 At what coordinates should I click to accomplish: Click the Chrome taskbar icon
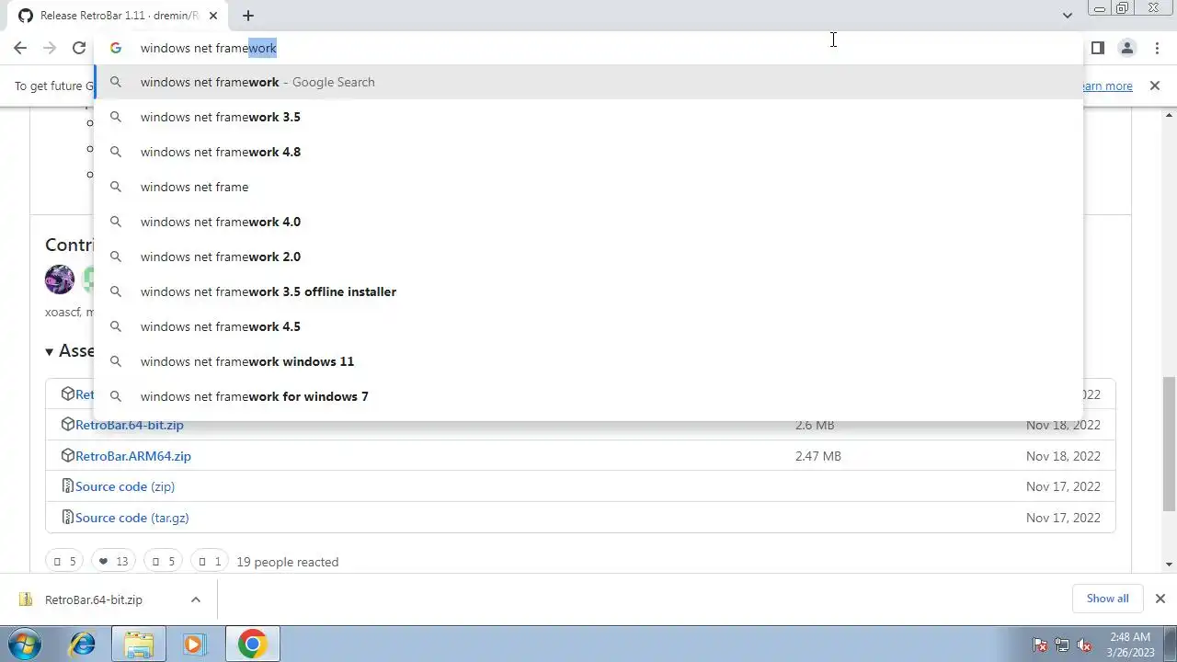(x=252, y=645)
